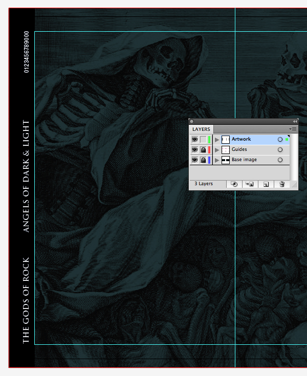Click the Base image layer thumbnail

226,160
